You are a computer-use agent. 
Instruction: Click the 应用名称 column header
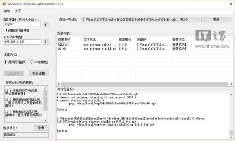tap(64, 39)
